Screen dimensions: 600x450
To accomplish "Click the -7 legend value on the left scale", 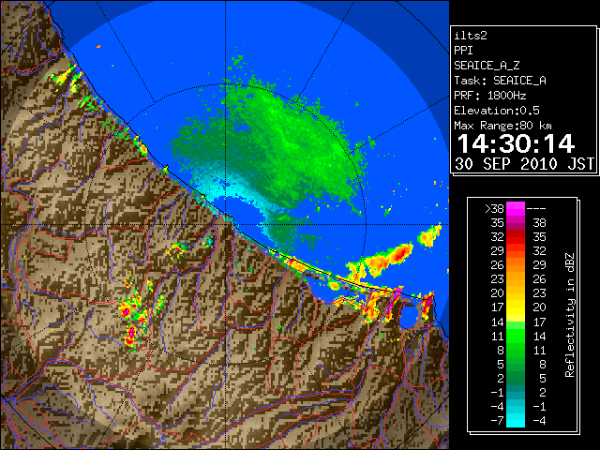I will click(x=497, y=421).
